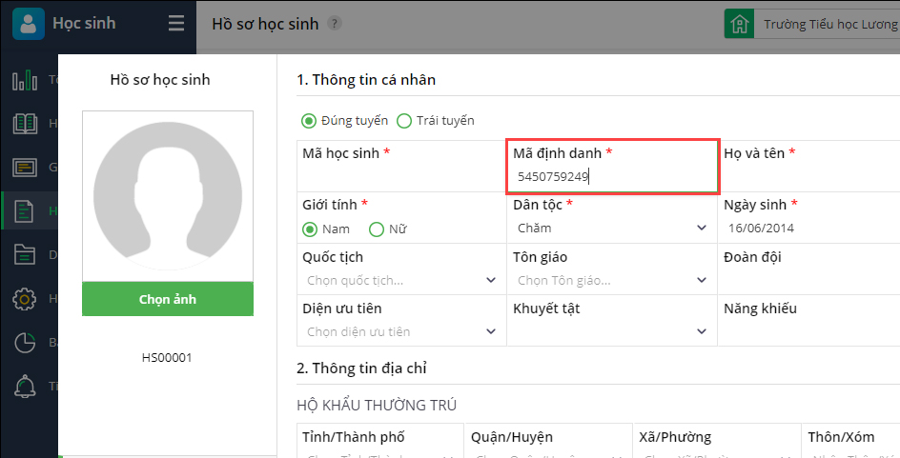This screenshot has height=458, width=900.
Task: Click the 2. Thông tin địa chỉ heading
Action: (361, 368)
